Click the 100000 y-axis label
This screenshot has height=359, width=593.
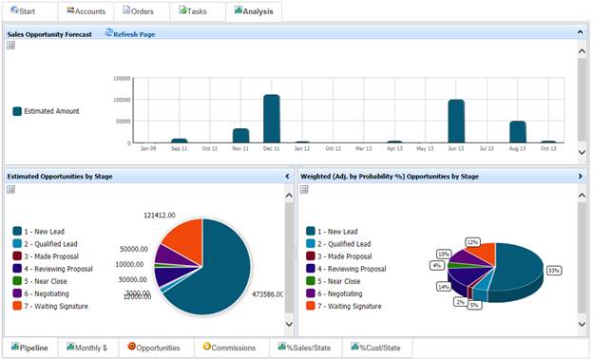(x=123, y=100)
